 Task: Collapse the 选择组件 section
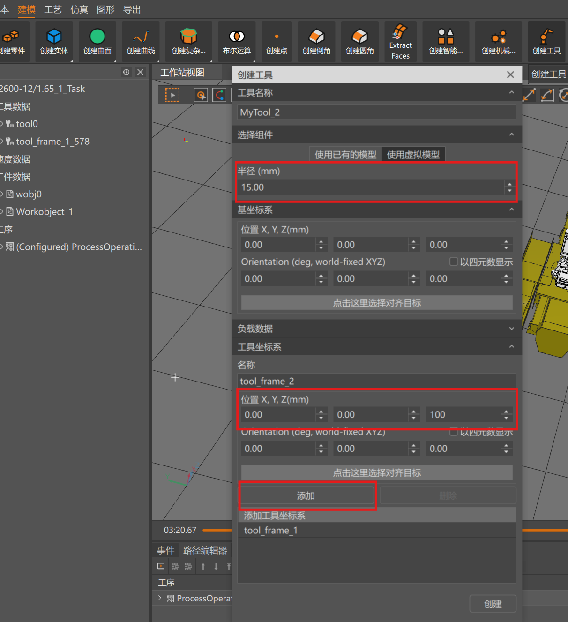(x=511, y=135)
